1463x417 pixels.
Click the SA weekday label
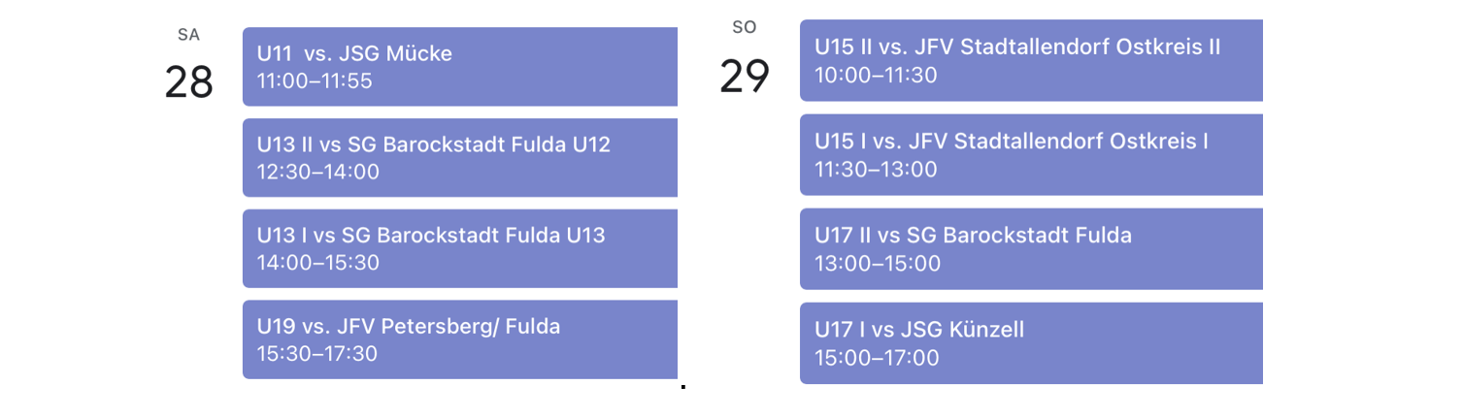[x=188, y=35]
